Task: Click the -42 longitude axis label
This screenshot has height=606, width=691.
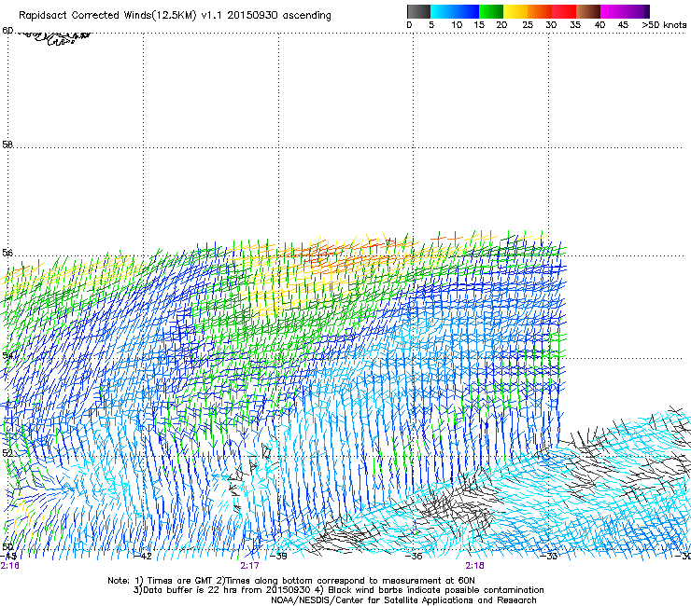Action: point(143,557)
